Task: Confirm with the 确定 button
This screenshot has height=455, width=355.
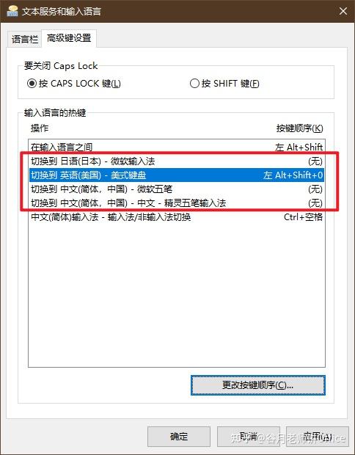Action: (179, 436)
